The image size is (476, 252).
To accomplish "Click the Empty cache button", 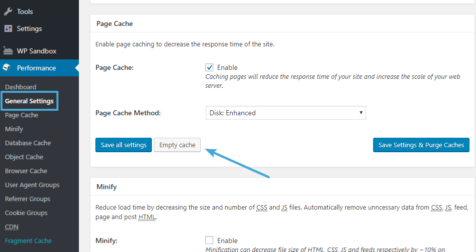I will (x=177, y=145).
